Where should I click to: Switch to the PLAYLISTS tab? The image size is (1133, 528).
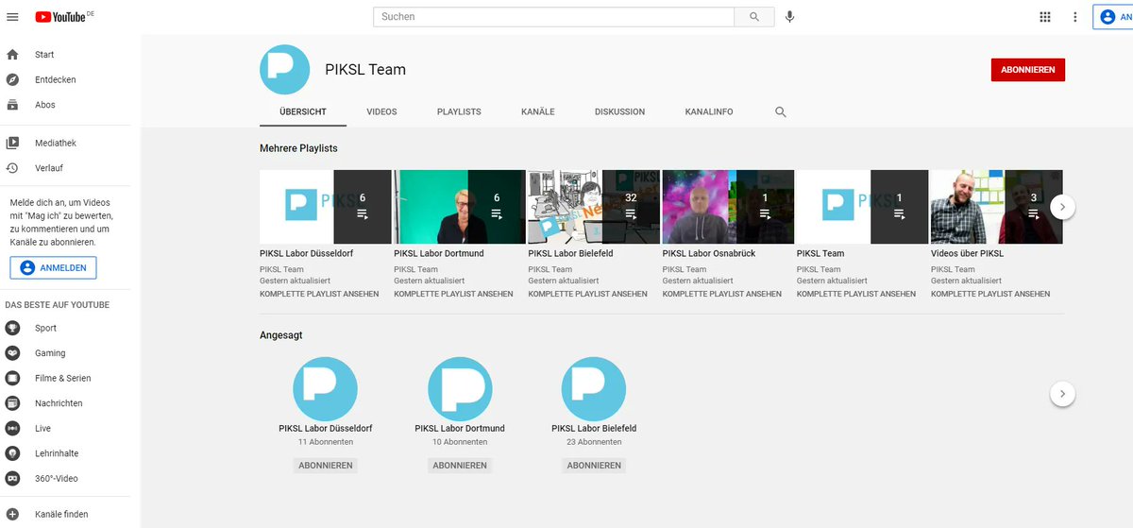[459, 111]
